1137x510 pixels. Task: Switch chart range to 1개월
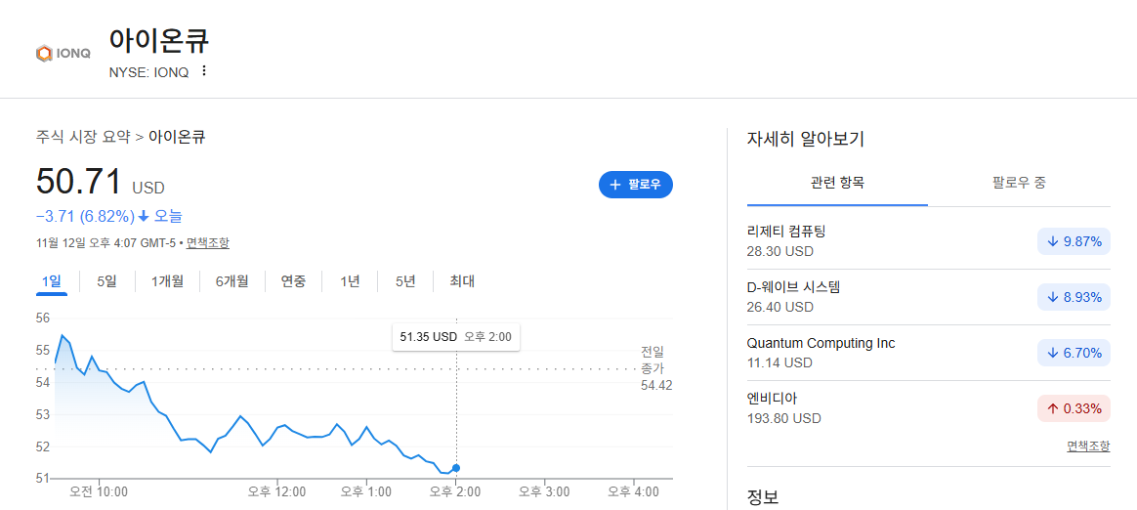click(167, 281)
